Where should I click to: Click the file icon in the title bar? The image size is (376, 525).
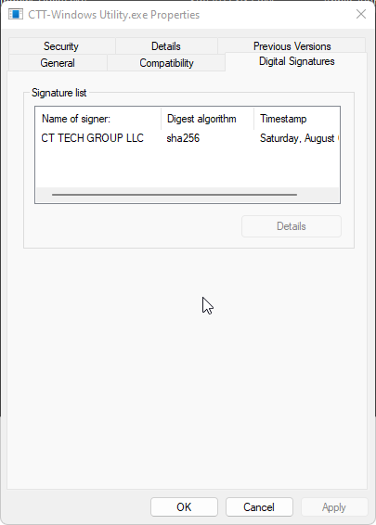[16, 15]
